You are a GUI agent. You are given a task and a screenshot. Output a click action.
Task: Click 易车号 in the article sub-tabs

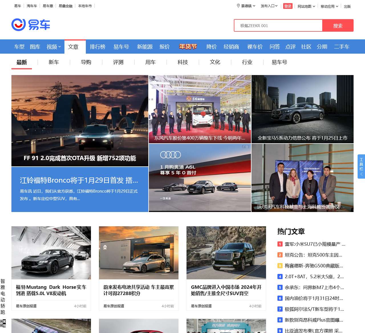(x=279, y=62)
